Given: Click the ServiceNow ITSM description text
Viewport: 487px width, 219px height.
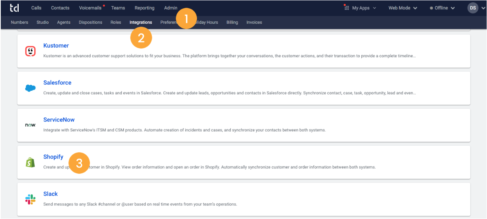Looking at the screenshot, I should (x=185, y=130).
